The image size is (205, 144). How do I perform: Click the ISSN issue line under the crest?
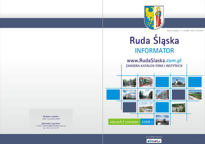pos(185,31)
